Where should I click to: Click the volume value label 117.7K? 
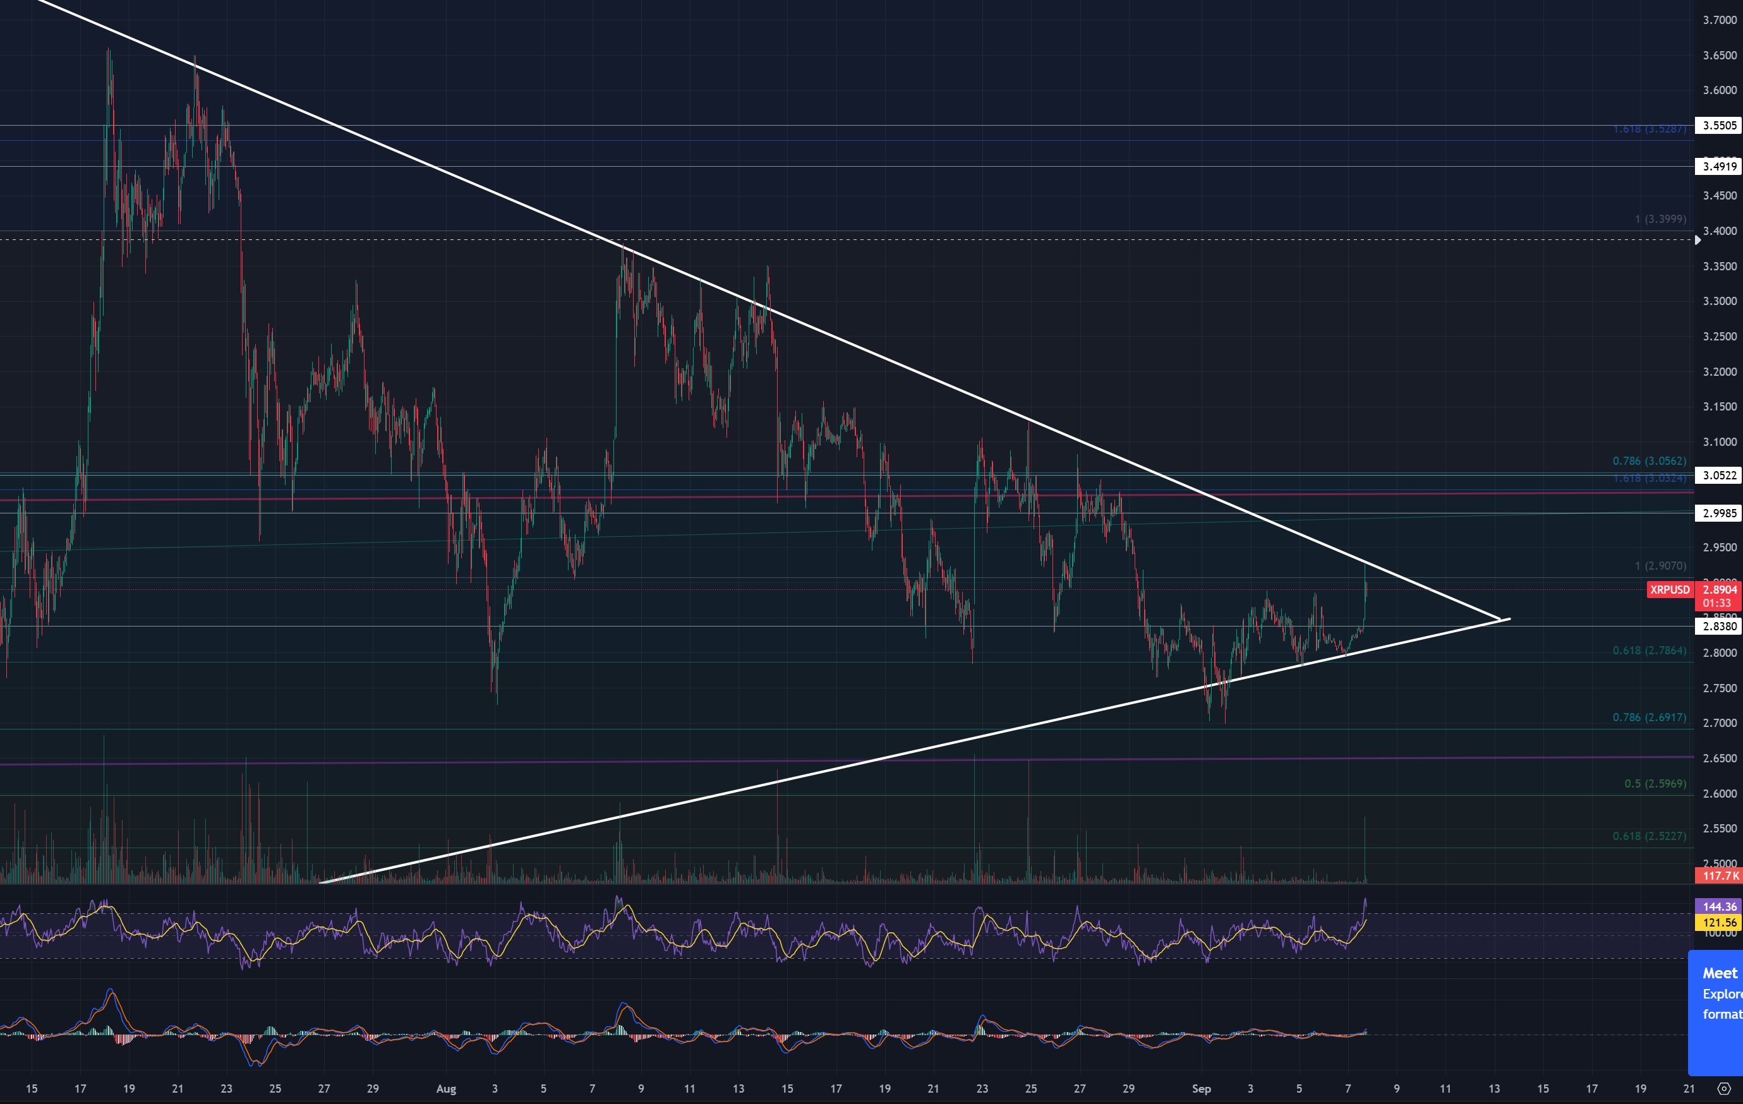click(1719, 876)
